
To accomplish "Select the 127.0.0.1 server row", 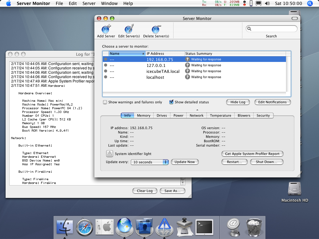I will click(194, 65).
